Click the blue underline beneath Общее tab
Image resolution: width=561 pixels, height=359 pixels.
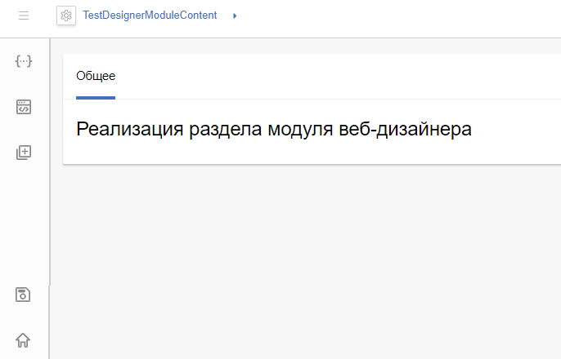click(96, 98)
